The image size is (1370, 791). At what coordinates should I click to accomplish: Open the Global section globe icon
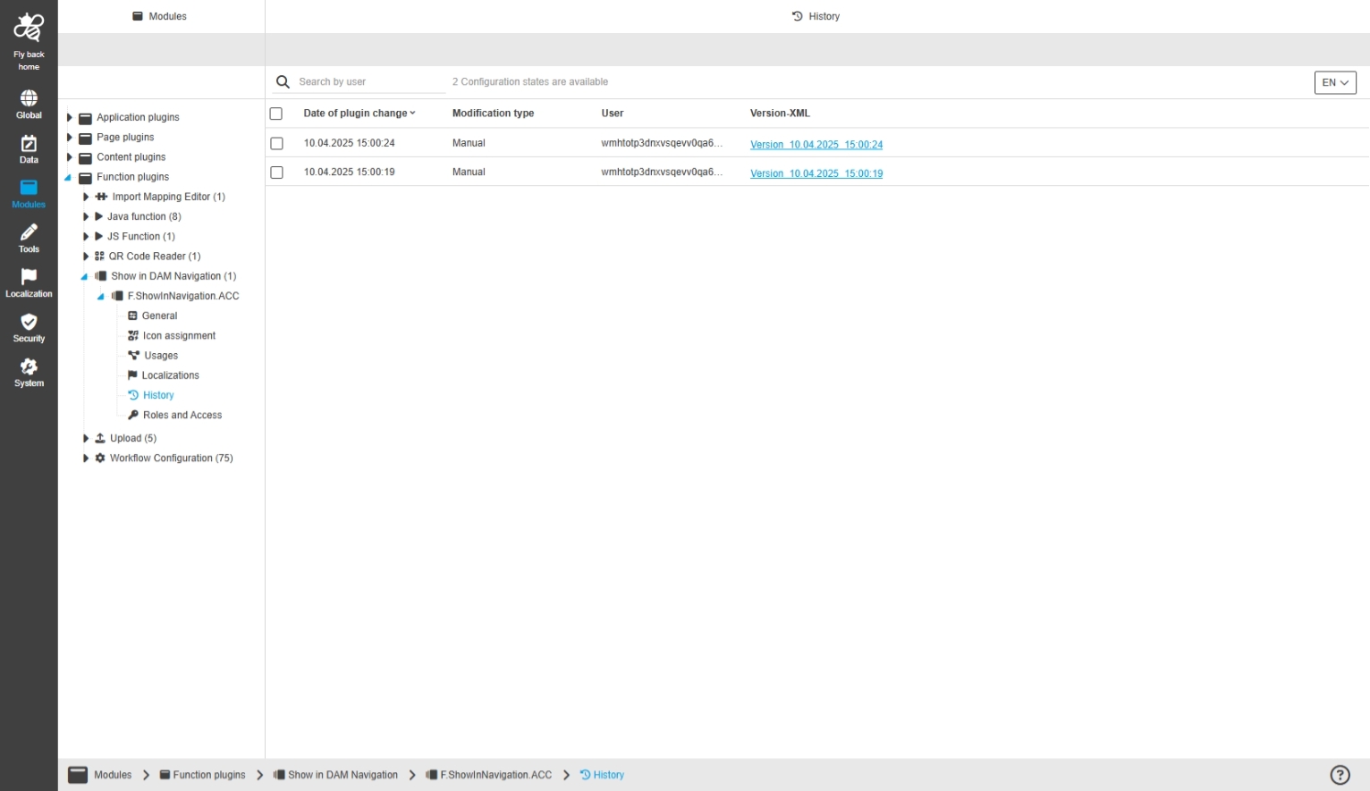point(29,98)
